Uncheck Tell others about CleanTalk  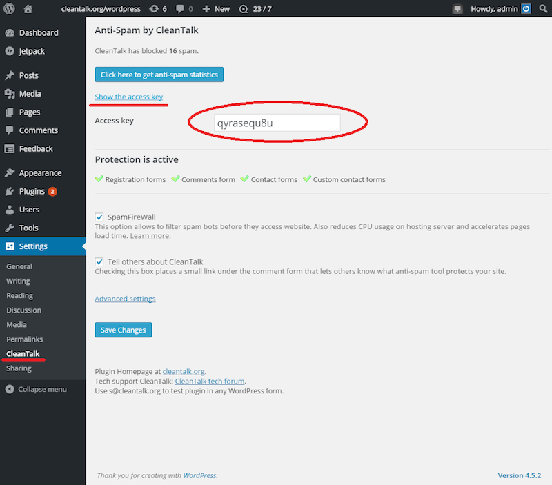click(x=99, y=262)
